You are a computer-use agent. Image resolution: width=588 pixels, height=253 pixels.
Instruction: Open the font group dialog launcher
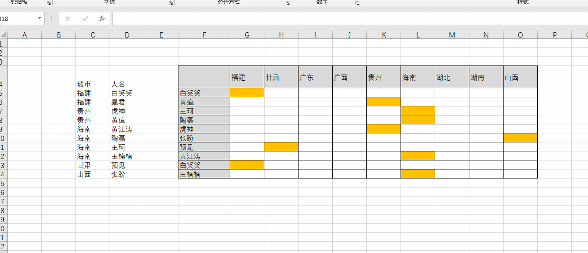pyautogui.click(x=170, y=2)
